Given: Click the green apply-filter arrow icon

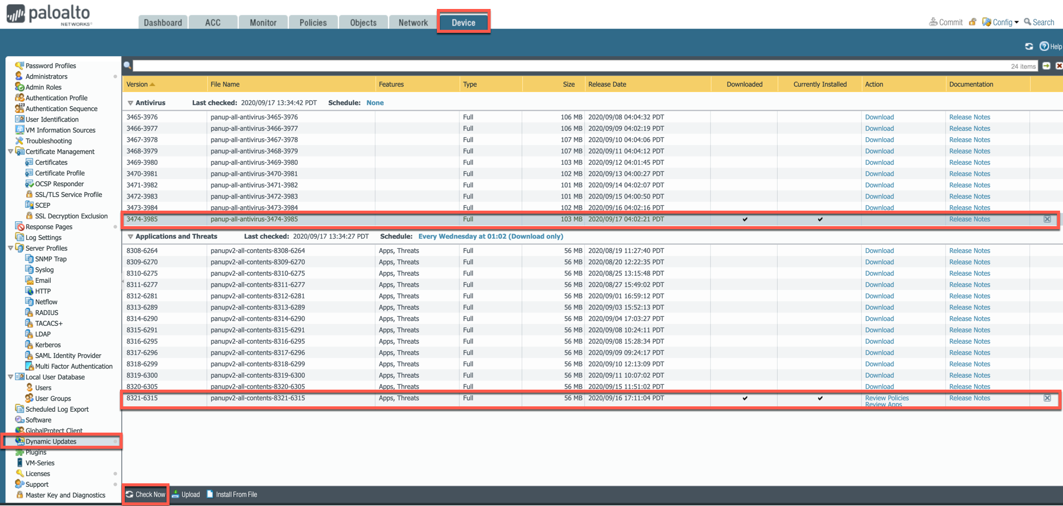Looking at the screenshot, I should coord(1046,66).
